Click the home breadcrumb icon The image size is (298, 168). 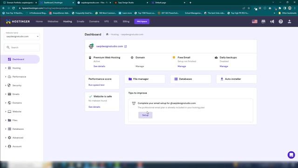pos(107,35)
